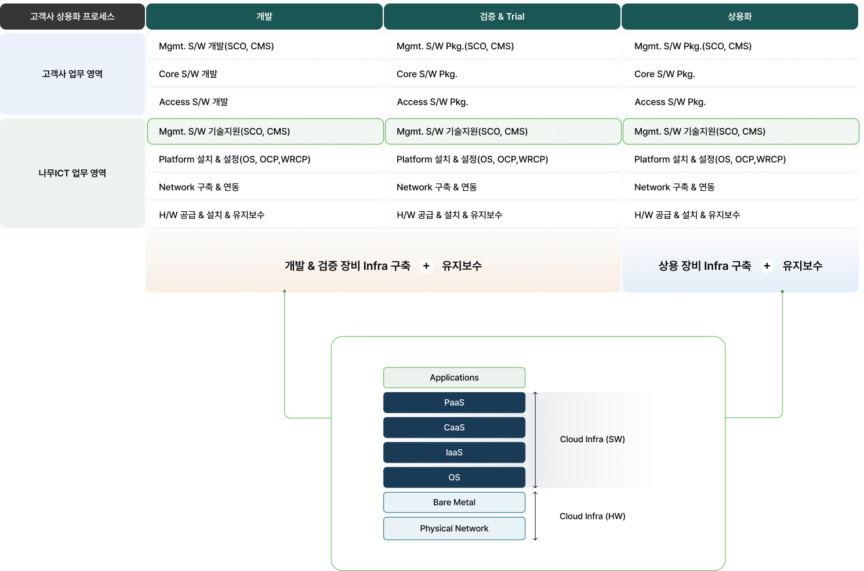Select the blue 고객사 업무 영역 block
The width and height of the screenshot is (864, 571).
point(72,74)
